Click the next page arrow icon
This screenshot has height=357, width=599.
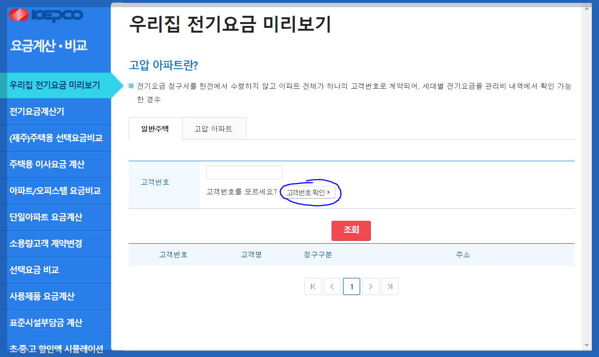coord(370,286)
